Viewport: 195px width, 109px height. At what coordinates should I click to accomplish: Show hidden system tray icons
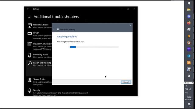click(x=186, y=86)
